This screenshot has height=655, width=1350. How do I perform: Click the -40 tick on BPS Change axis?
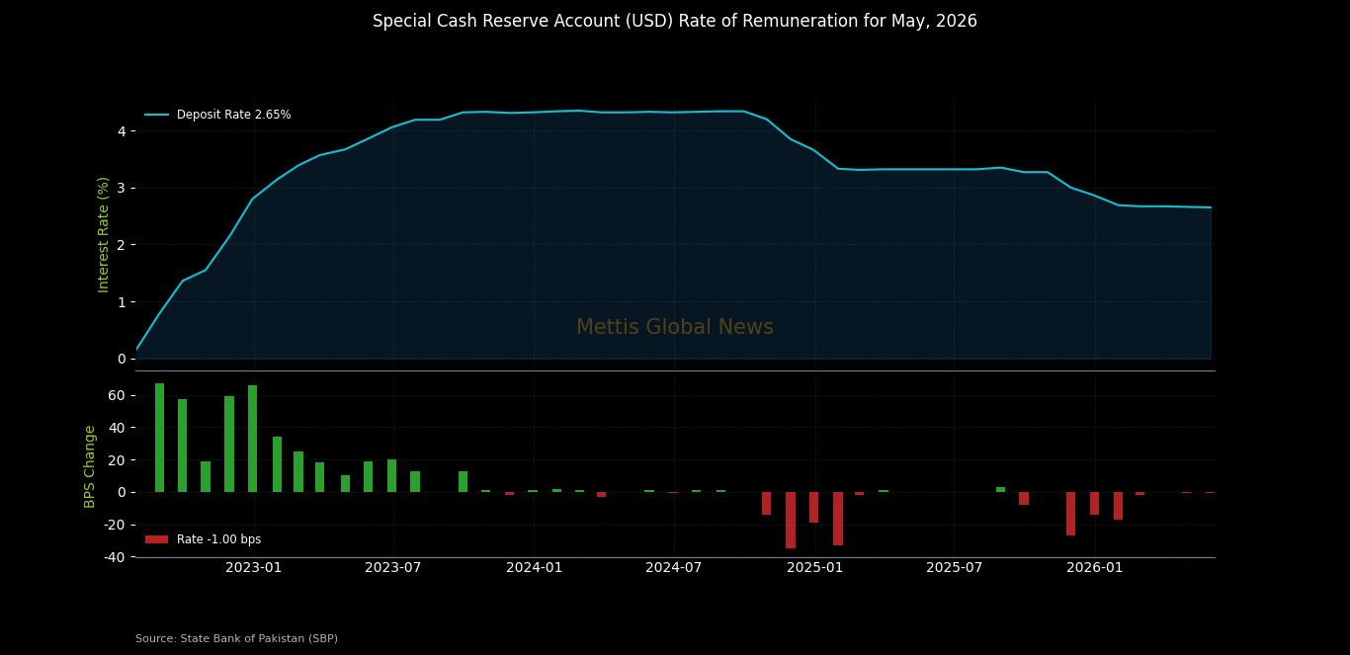click(x=115, y=557)
